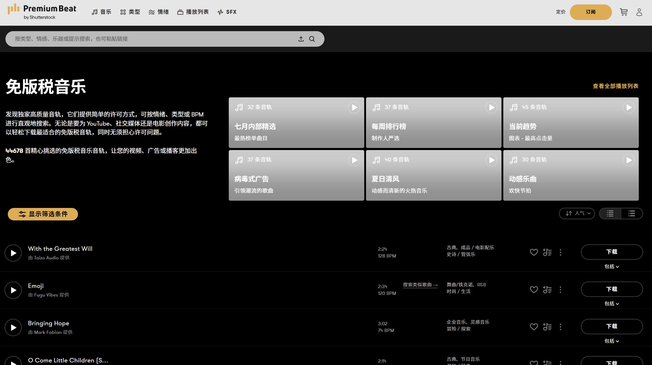652x365 pixels.
Task: Open 查看全部播放列表 link
Action: pos(615,86)
